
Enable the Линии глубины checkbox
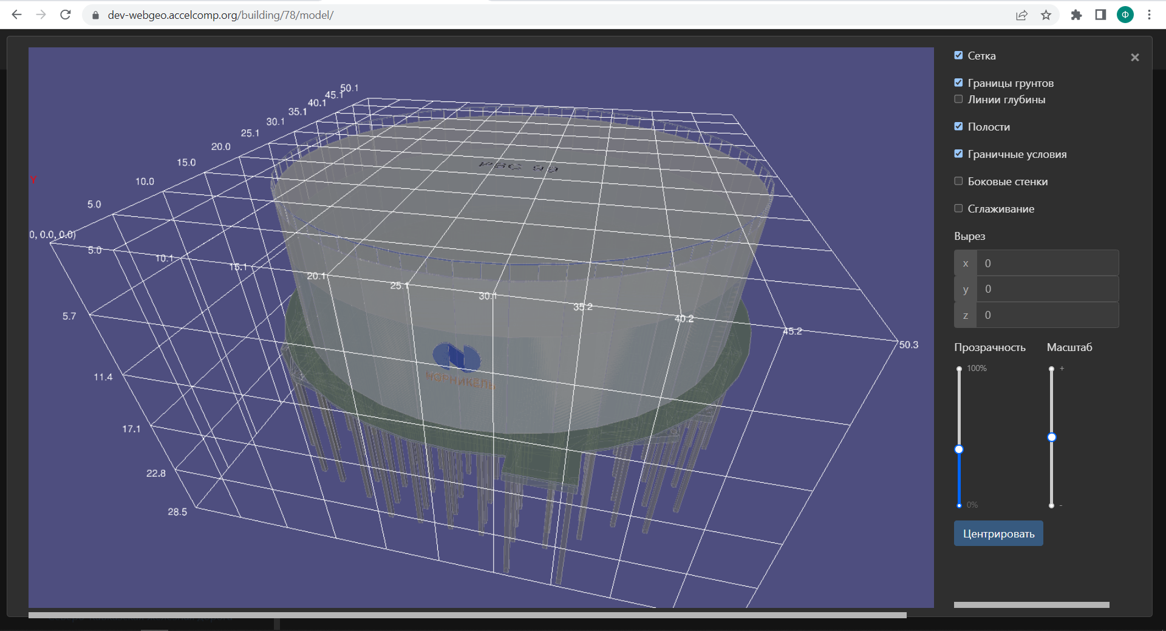(x=958, y=99)
